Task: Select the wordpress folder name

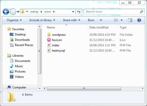Action: (59, 35)
